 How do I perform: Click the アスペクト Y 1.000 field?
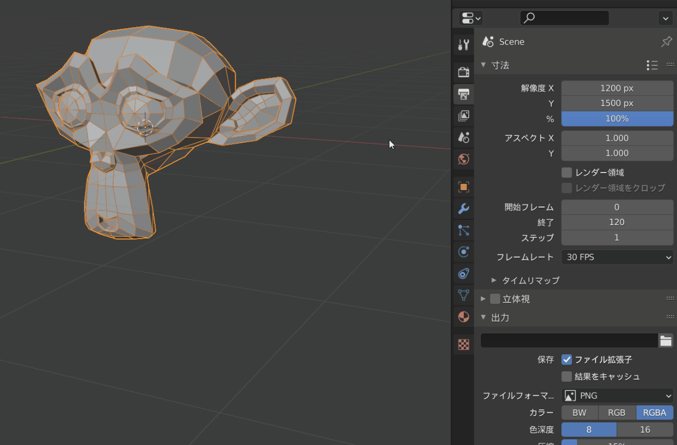pyautogui.click(x=617, y=153)
